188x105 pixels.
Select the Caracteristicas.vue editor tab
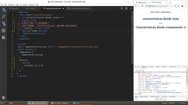point(53,8)
